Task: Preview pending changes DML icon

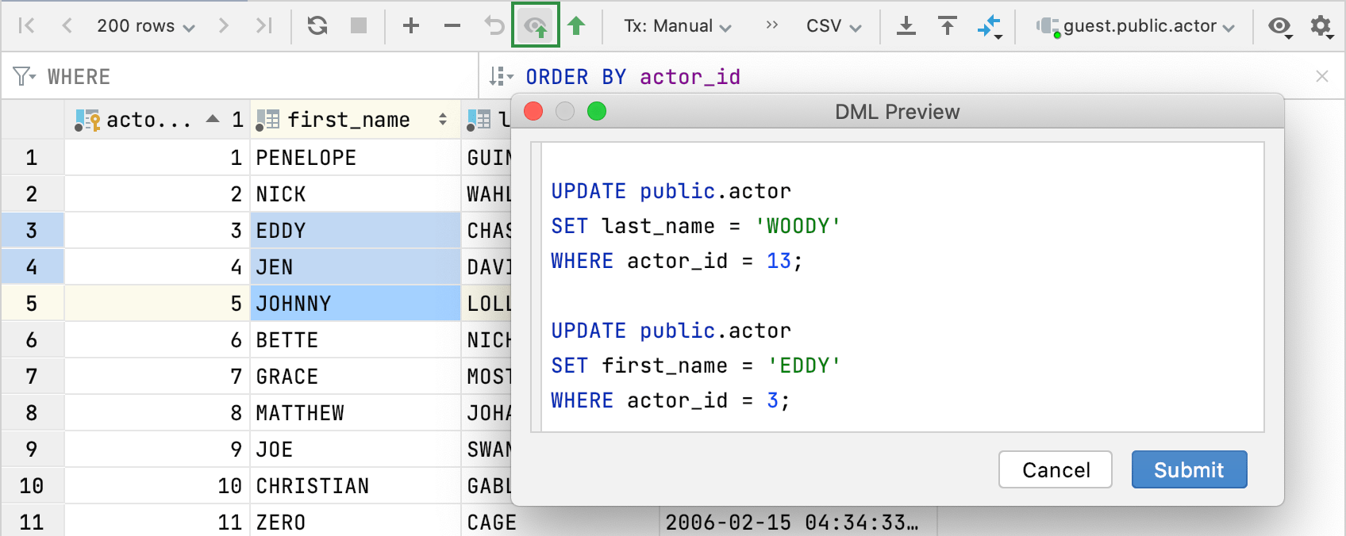Action: [x=536, y=25]
